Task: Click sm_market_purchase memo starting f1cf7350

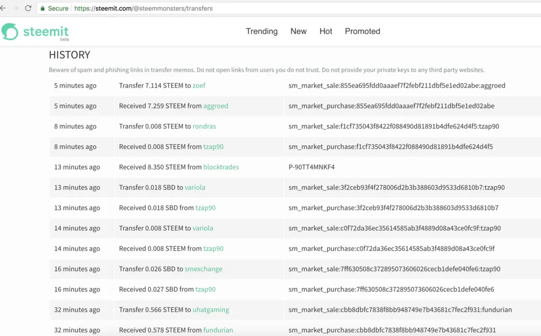Action: (x=391, y=147)
